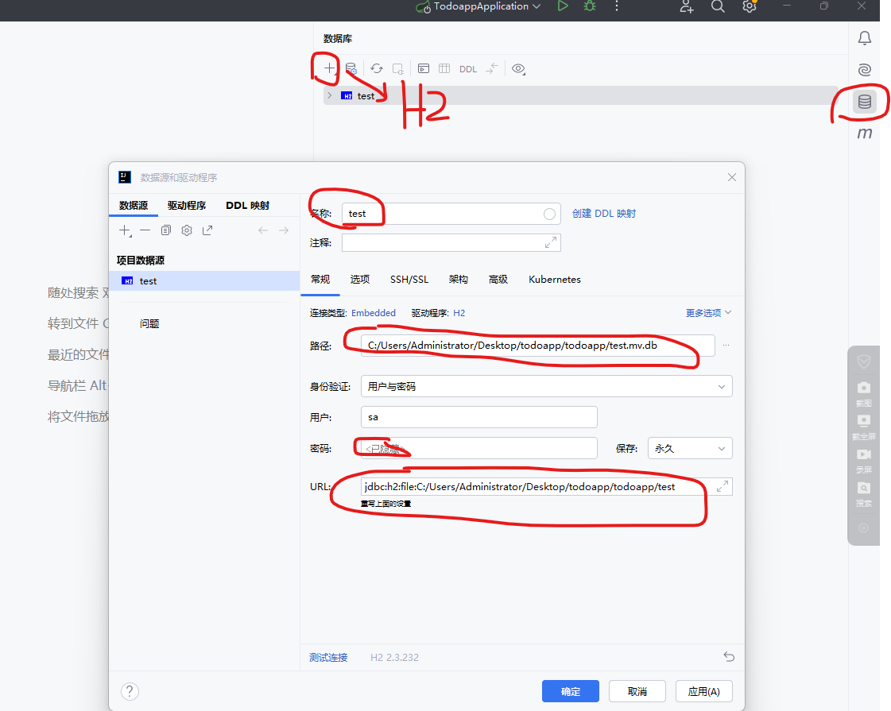Image resolution: width=891 pixels, height=711 pixels.
Task: Expand the test data source tree node
Action: tap(330, 95)
